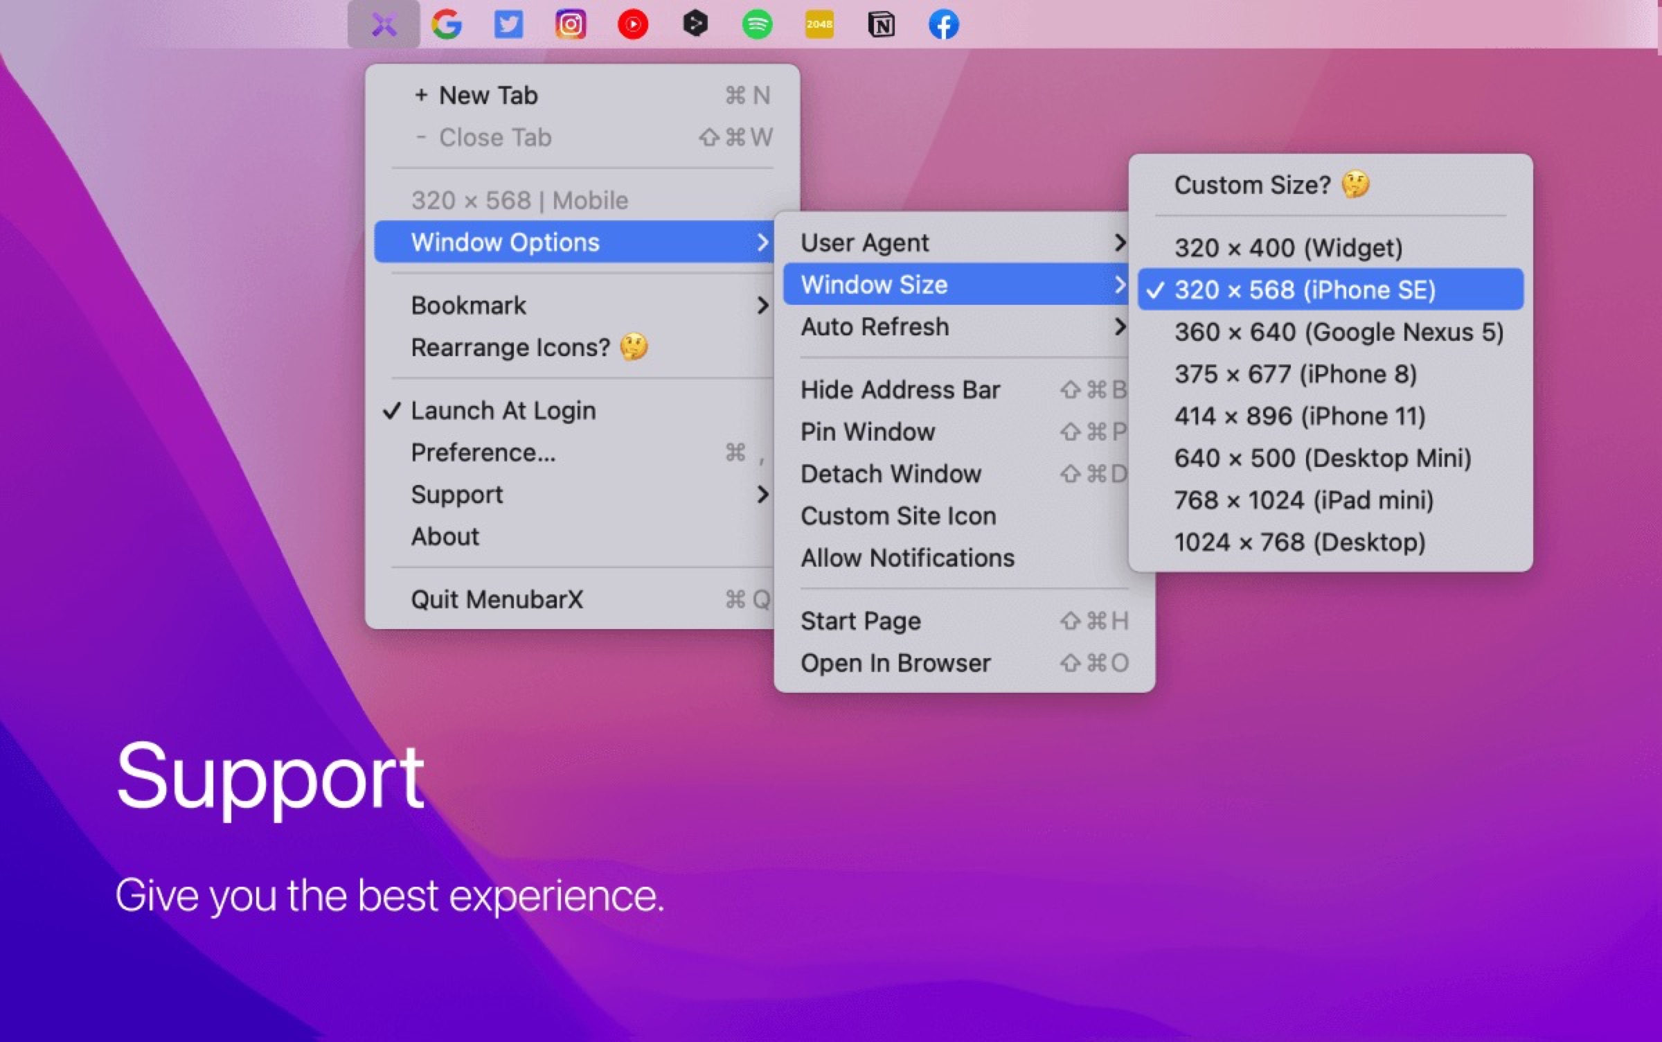
Task: Select 320 × 568 (iPhone SE) size
Action: coord(1305,290)
